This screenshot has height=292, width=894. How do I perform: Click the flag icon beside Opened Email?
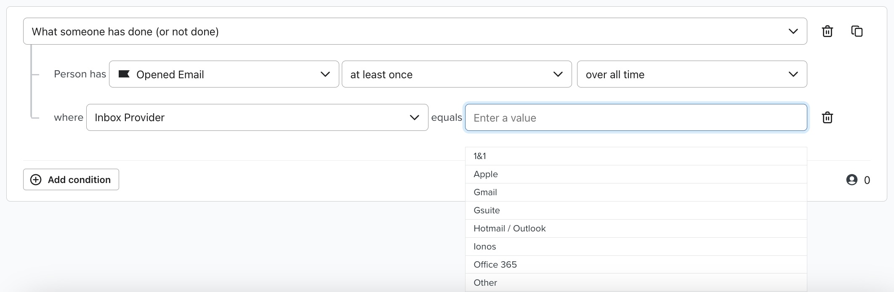(x=124, y=74)
